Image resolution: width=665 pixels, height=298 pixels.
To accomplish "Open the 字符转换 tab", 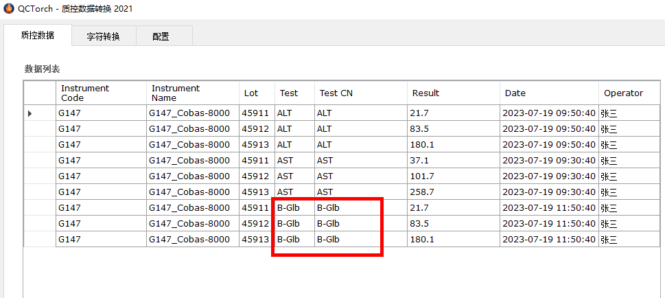I will point(103,36).
